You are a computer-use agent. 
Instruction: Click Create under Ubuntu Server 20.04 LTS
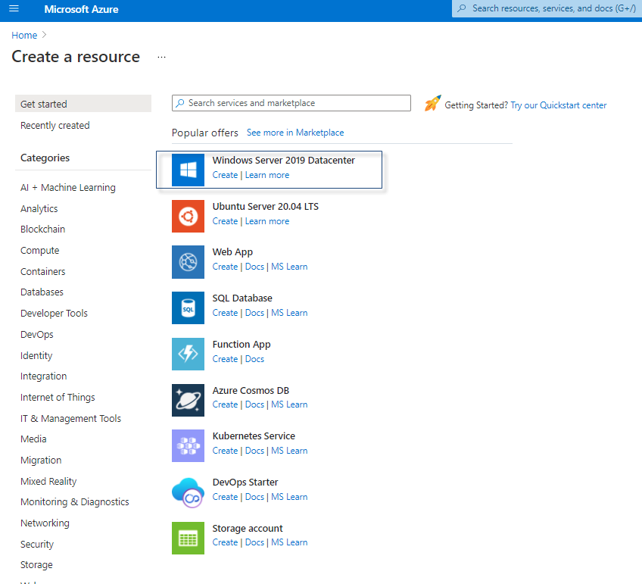tap(225, 221)
